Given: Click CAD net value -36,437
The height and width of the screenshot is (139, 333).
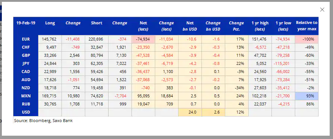Looking at the screenshot, I should click(143, 72).
